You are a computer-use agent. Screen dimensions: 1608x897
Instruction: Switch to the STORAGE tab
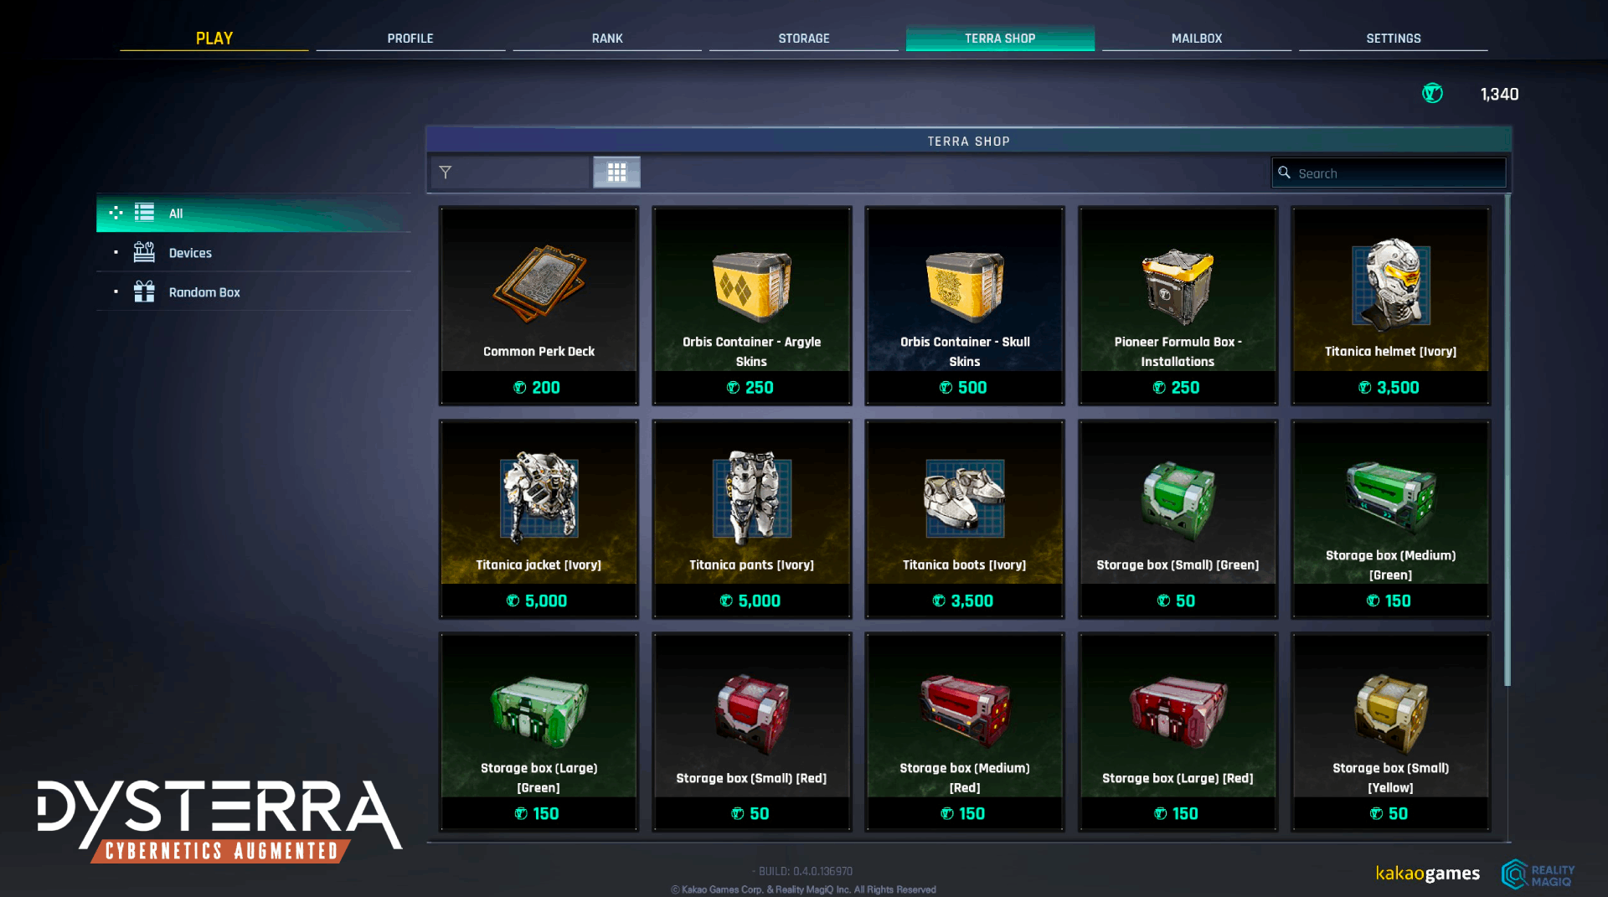[x=803, y=39]
